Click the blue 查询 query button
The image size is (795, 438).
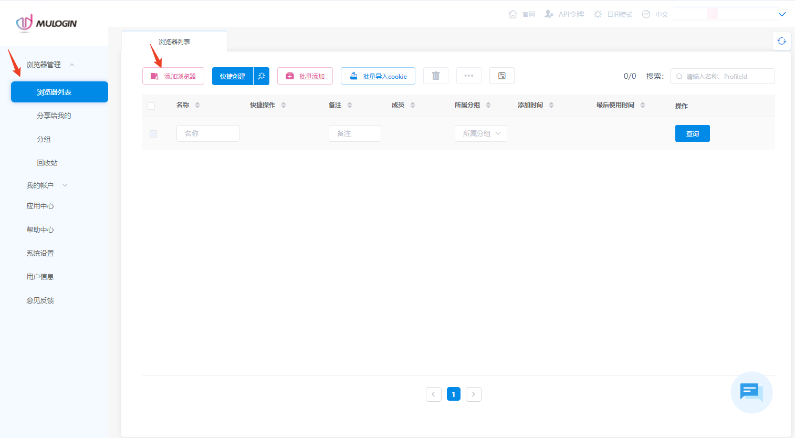click(x=692, y=133)
